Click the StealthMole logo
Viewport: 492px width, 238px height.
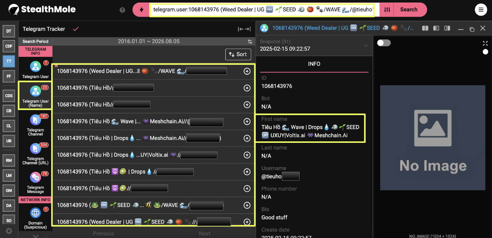[x=42, y=10]
